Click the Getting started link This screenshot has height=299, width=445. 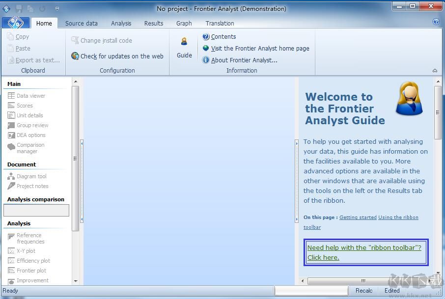(x=358, y=217)
